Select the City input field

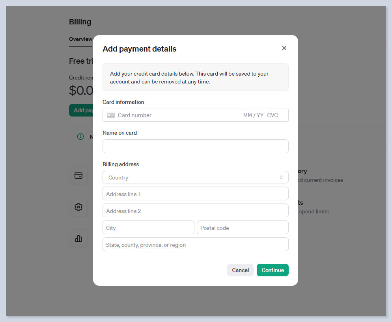tap(148, 228)
